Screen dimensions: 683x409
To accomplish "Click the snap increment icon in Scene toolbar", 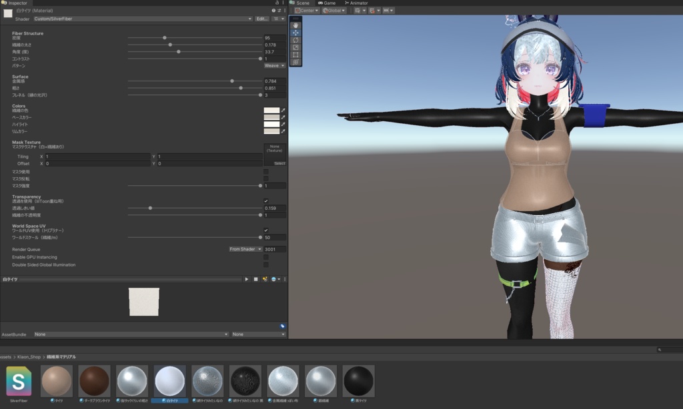I will (388, 11).
